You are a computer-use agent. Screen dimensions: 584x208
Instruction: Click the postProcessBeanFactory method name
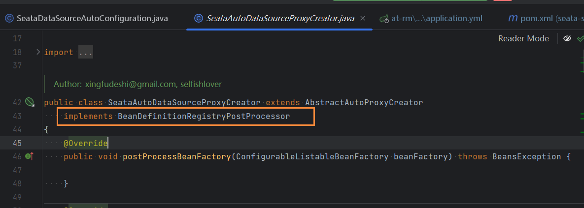[177, 156]
